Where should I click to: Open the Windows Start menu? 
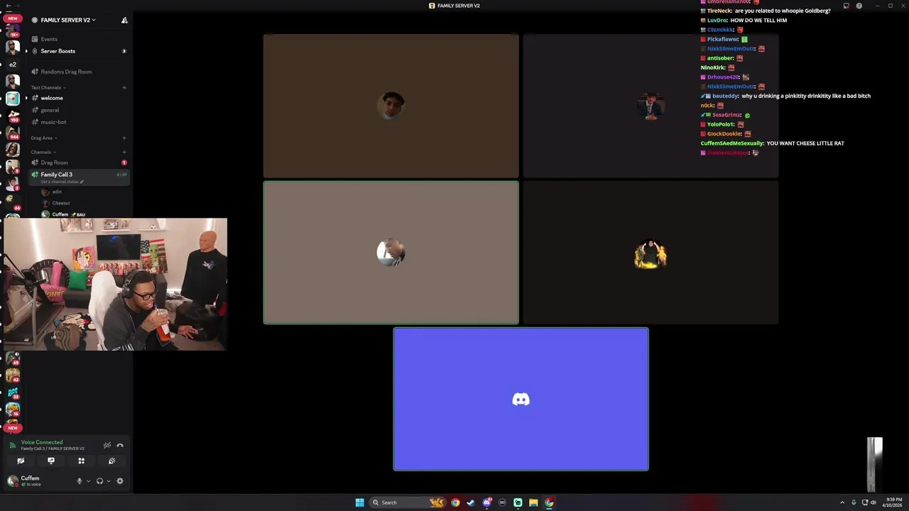click(359, 502)
